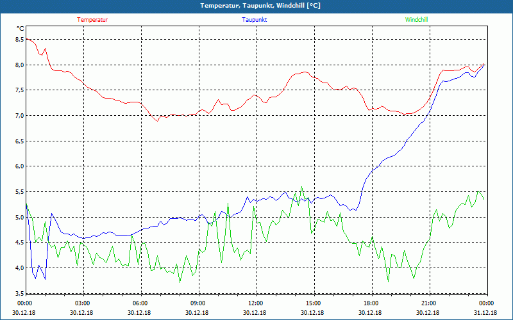
Task: Click the 4,0 y-axis value
Action: click(x=20, y=268)
